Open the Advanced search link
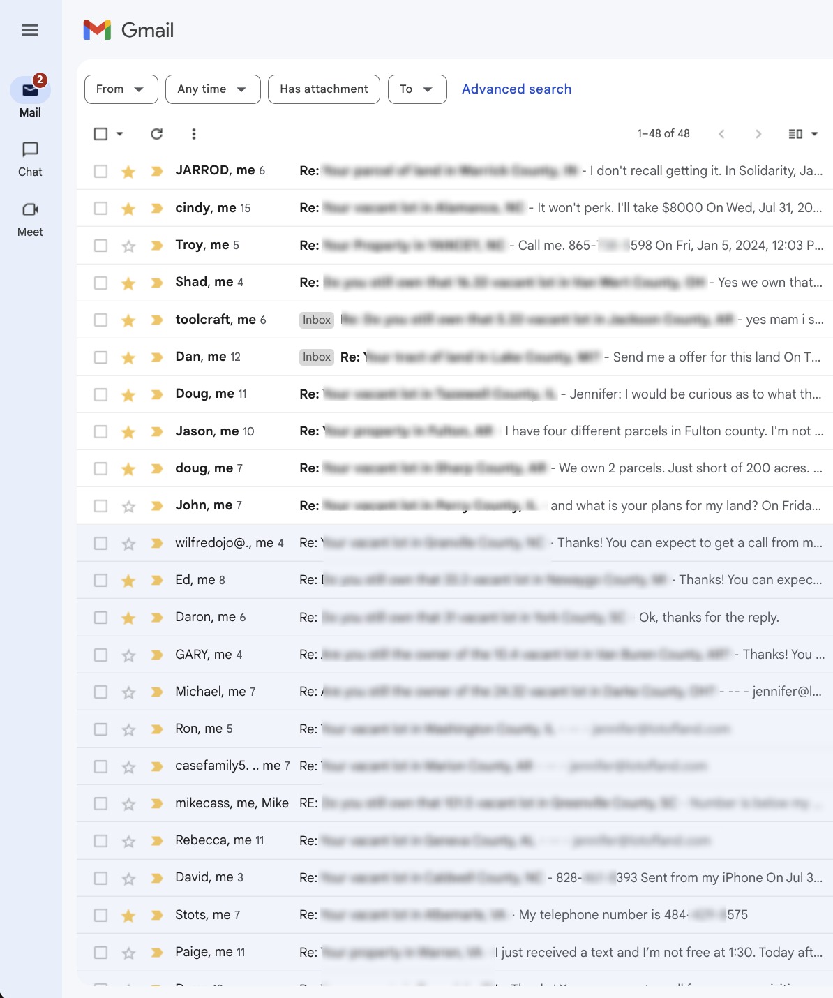Screen dimensions: 833x998 point(517,89)
